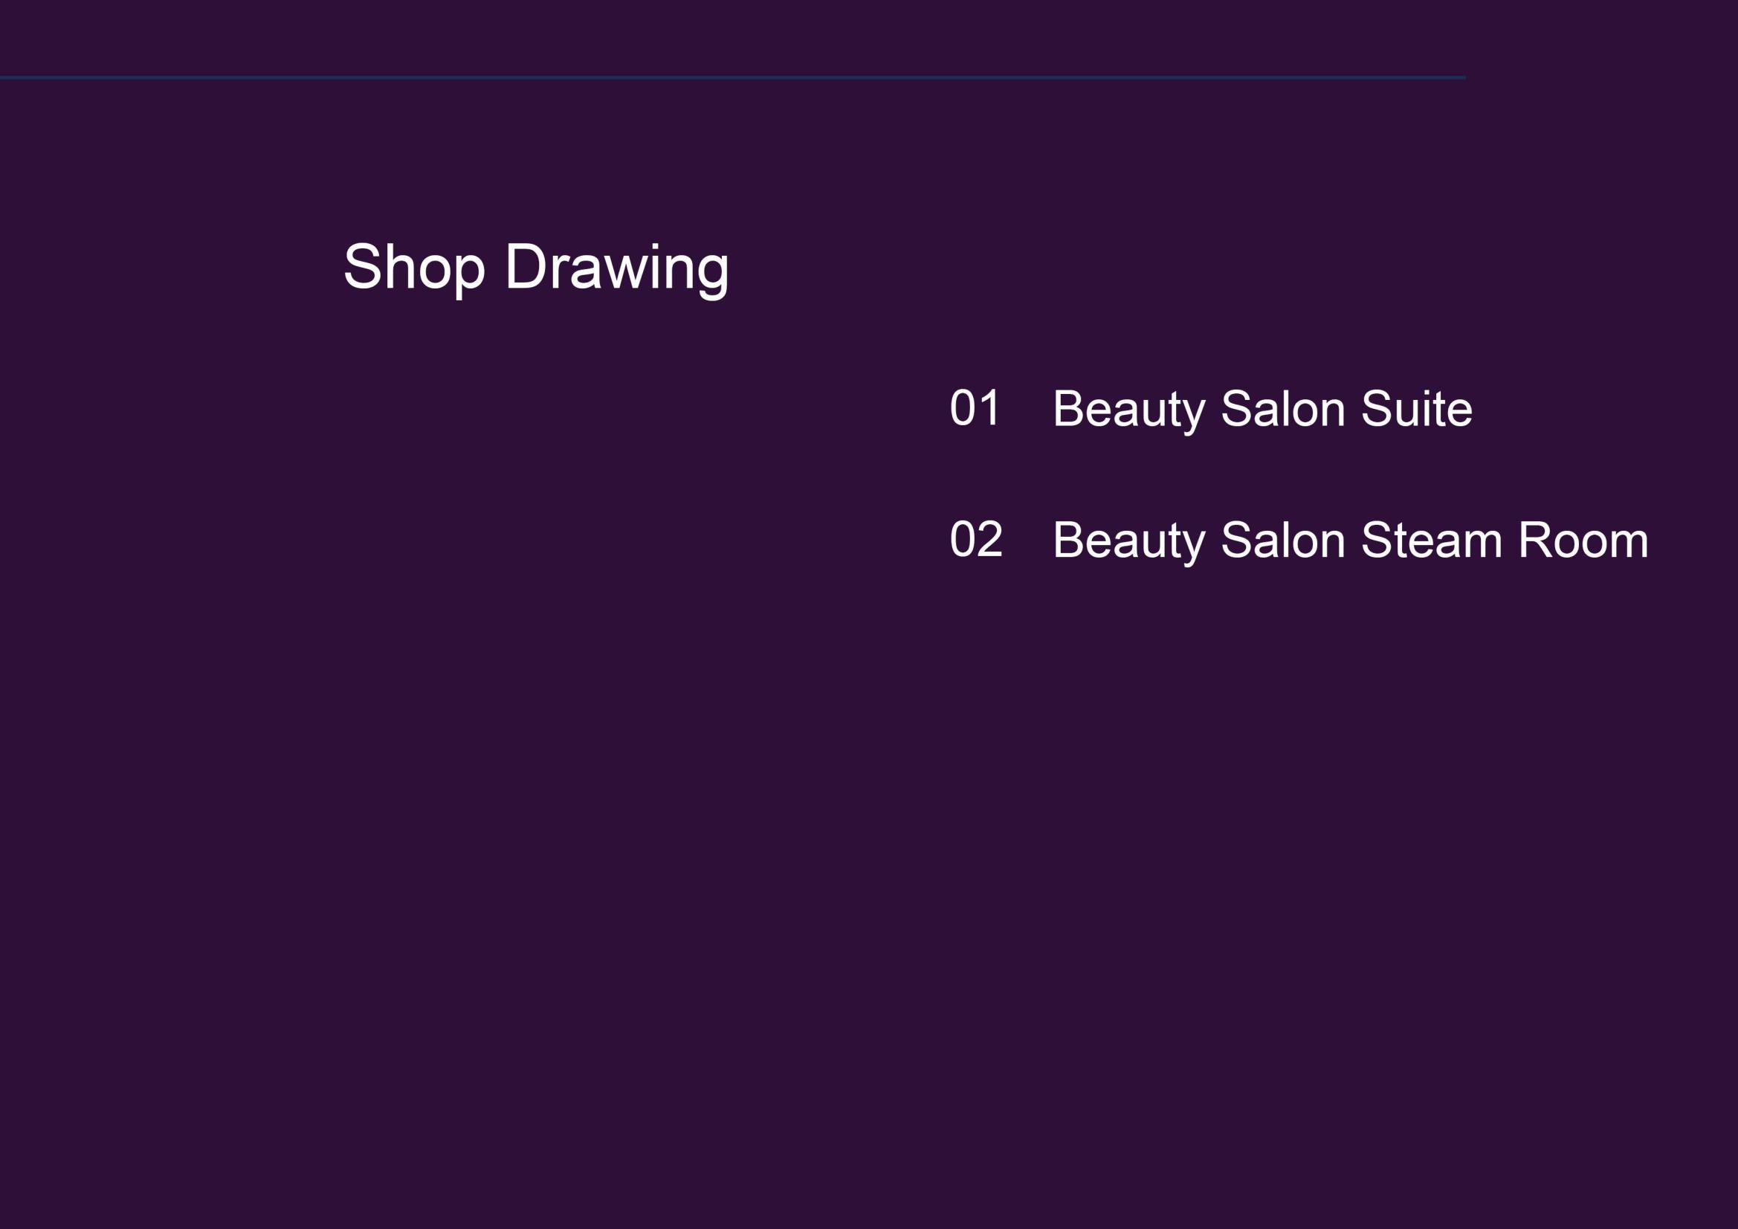Open the Beauty Salon Steam Room entry
This screenshot has width=1738, height=1229.
pyautogui.click(x=1351, y=542)
